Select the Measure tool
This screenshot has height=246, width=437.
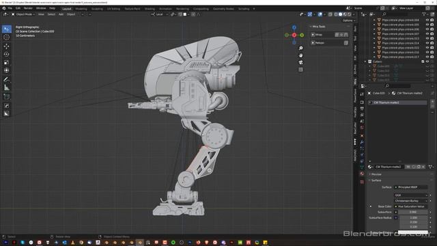[6, 88]
